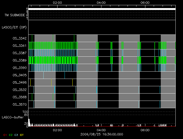Click the red C1 legend entry
Viewport: 183px width, 139px height.
click(x=5, y=135)
